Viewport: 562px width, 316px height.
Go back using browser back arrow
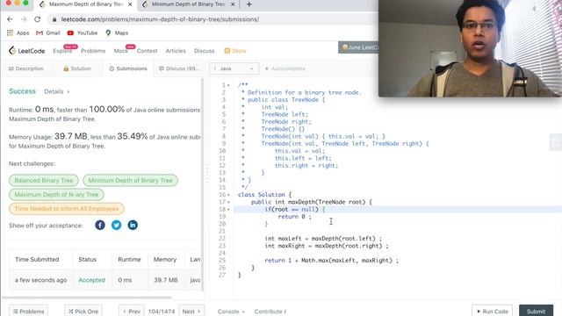(10, 19)
